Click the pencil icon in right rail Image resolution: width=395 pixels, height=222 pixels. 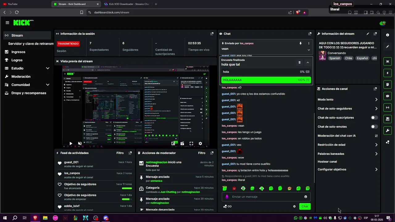388,47
